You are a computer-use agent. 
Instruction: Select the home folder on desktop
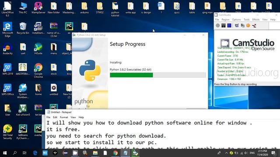pos(38,89)
